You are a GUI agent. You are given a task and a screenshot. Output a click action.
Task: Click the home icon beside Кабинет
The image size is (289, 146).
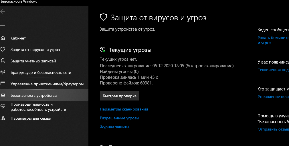[3, 38]
